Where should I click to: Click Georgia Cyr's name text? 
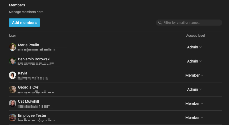[28, 87]
